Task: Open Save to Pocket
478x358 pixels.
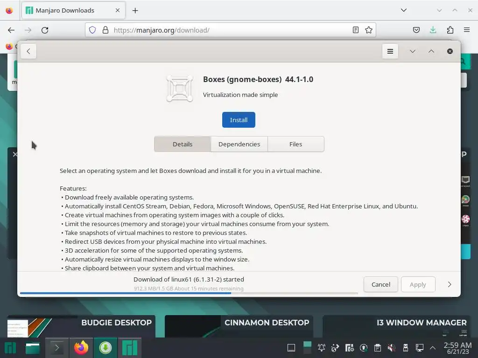Action: [416, 30]
